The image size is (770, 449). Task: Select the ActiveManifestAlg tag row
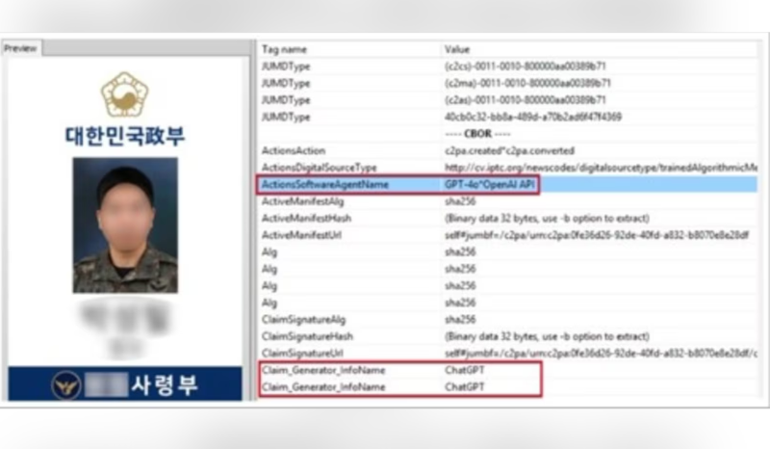[302, 201]
